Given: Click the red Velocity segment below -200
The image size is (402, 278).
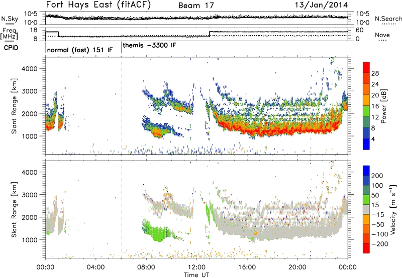Looking at the screenshot, I should point(366,248).
